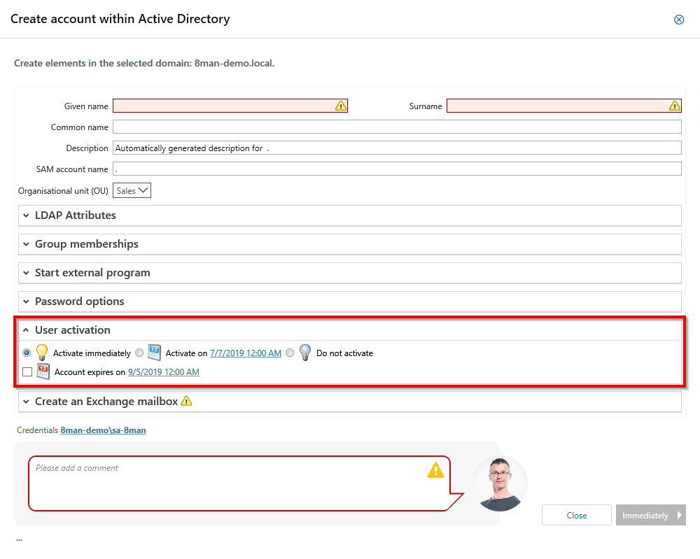Collapse the User activation section
The height and width of the screenshot is (559, 700).
[x=72, y=330]
